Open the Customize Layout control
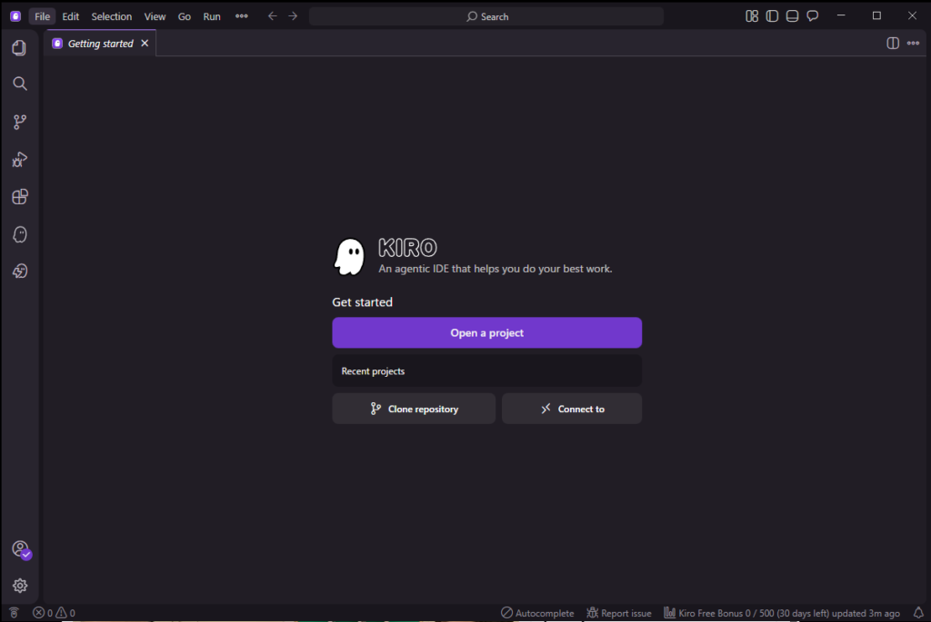The height and width of the screenshot is (622, 931). pos(752,16)
